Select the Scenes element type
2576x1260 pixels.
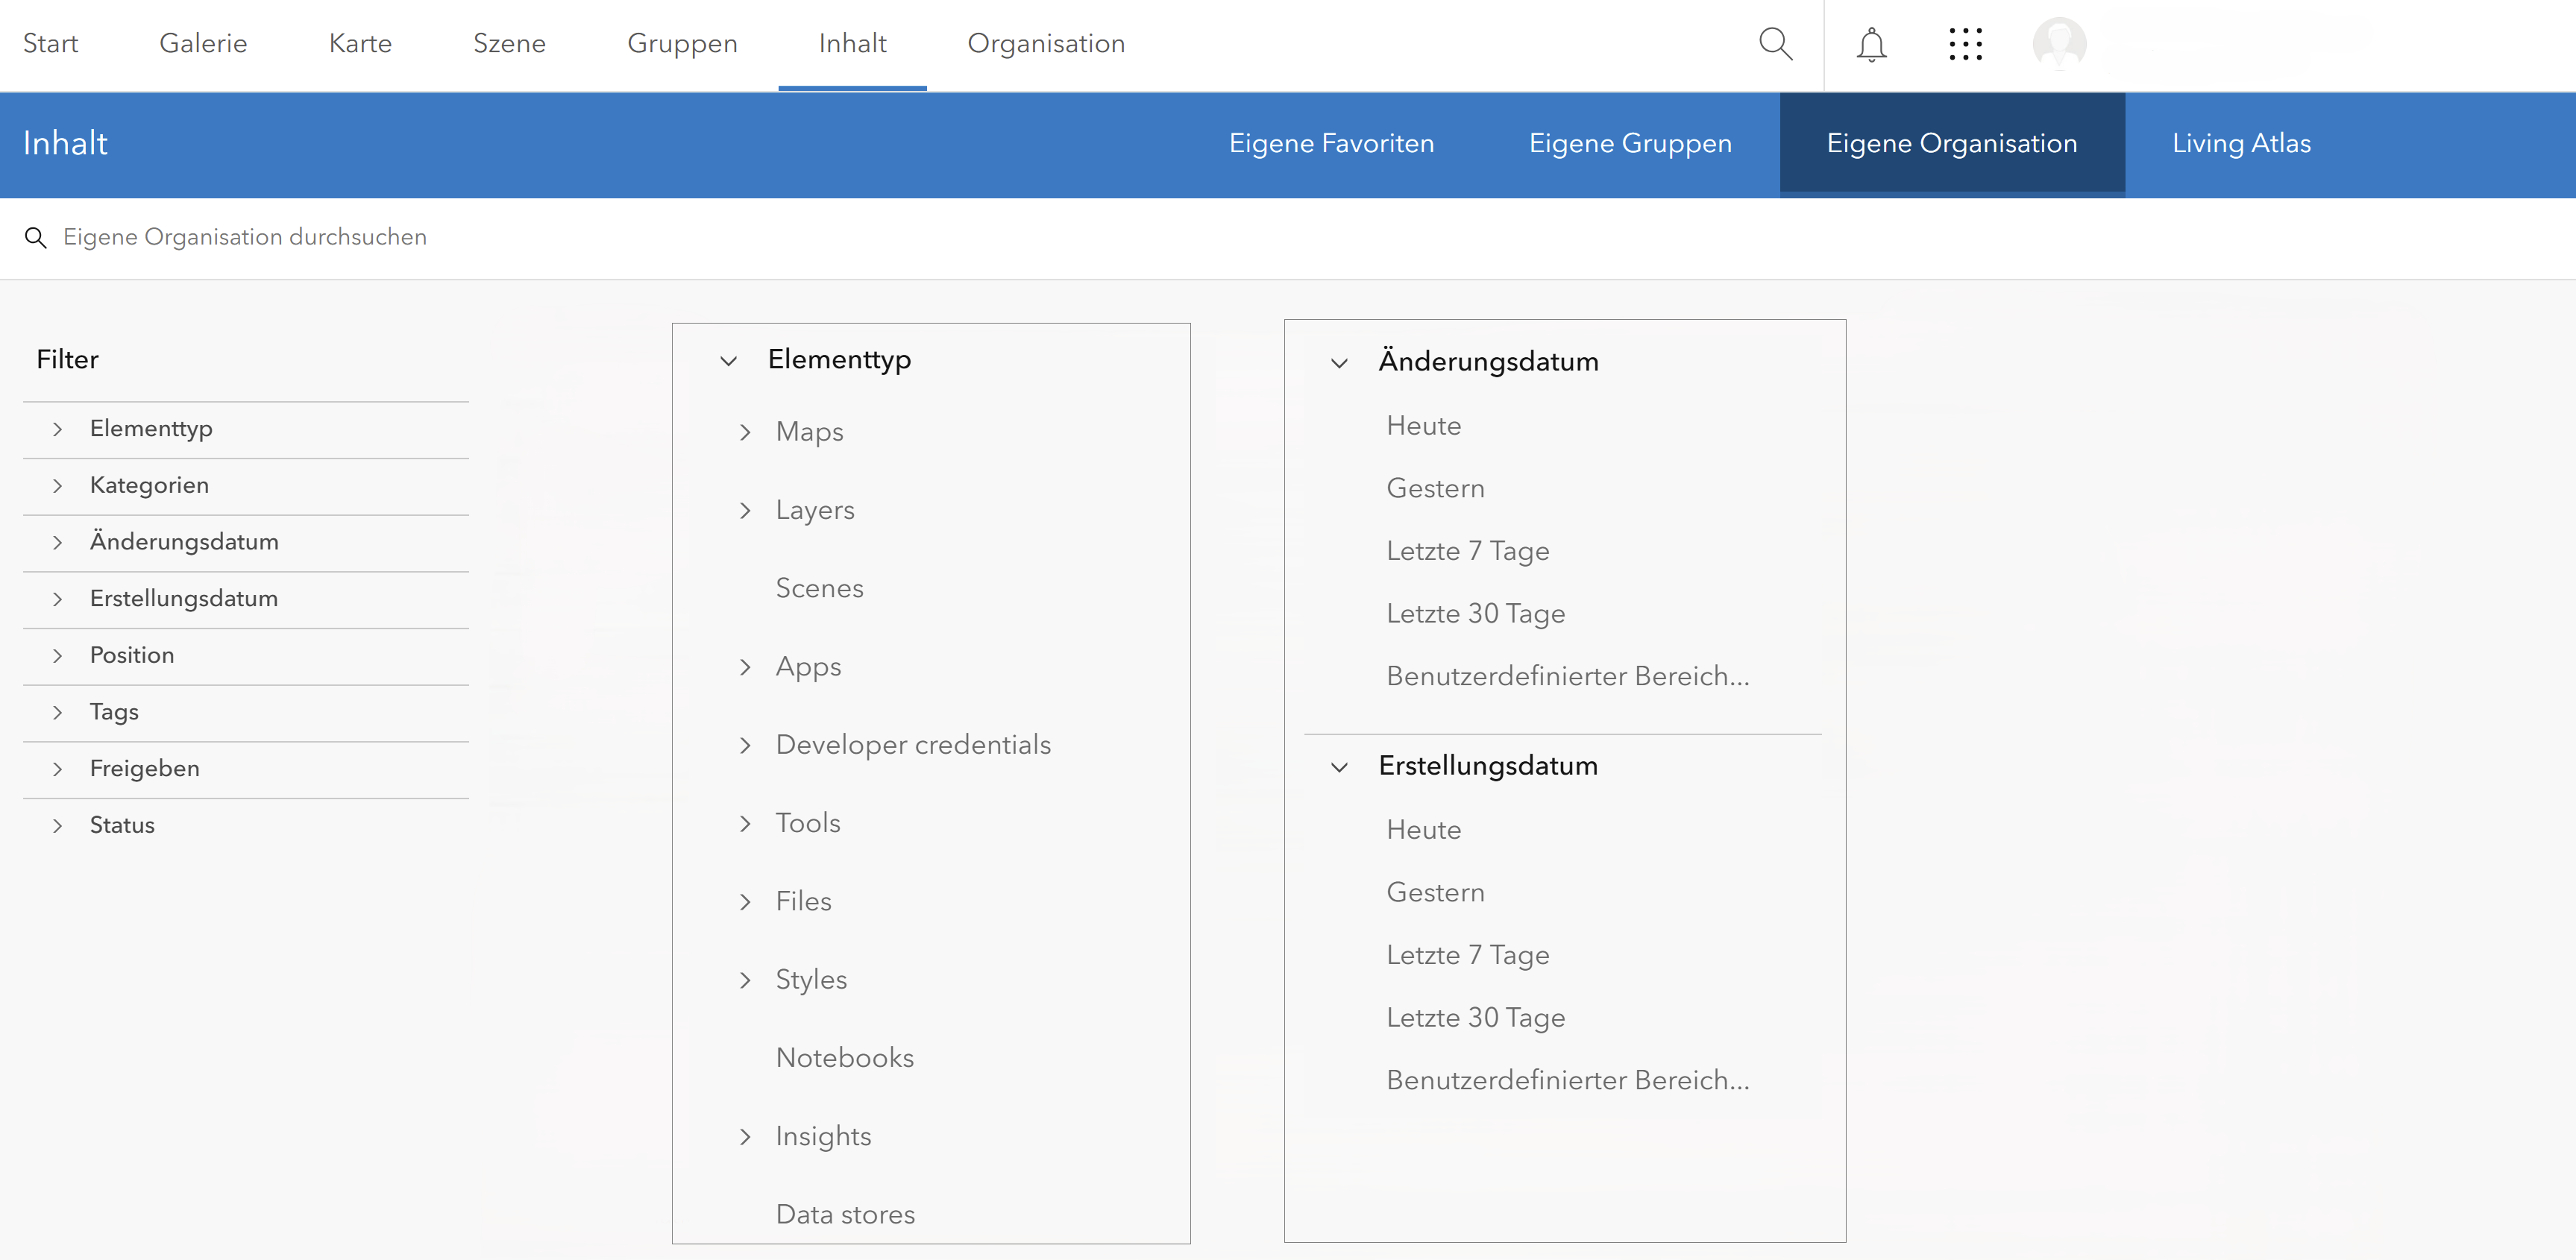point(819,588)
